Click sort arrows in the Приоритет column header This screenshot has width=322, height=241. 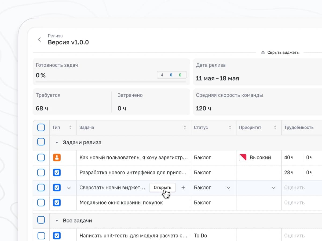tap(275, 127)
